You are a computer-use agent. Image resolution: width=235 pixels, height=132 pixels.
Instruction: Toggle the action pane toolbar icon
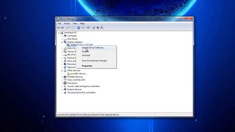point(83,28)
